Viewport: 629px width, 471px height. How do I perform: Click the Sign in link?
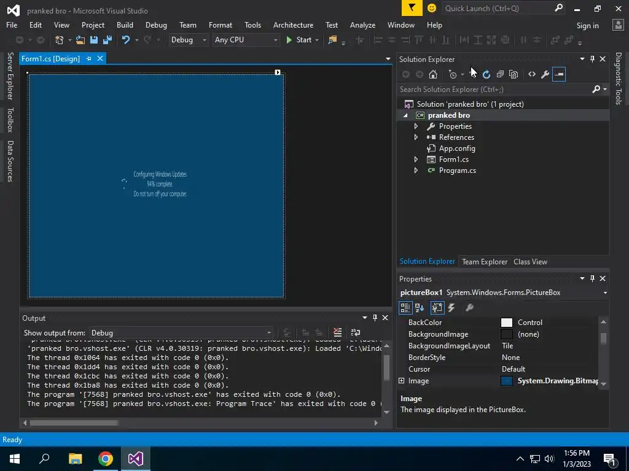(x=587, y=26)
